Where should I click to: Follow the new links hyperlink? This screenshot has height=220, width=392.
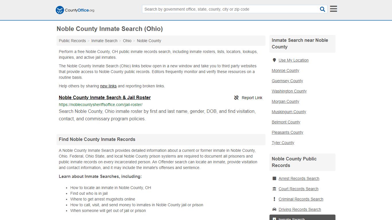tap(108, 86)
